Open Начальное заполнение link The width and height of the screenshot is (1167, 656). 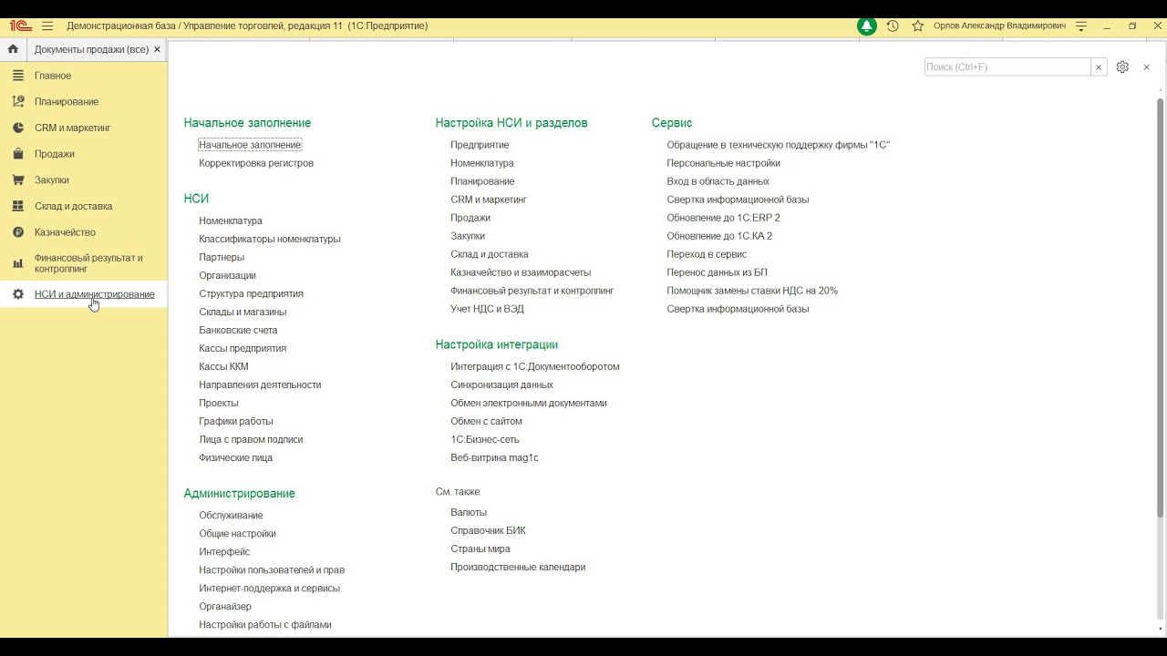point(250,145)
